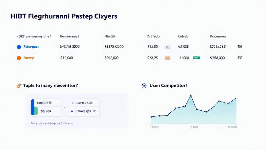Open the Feterpucr row link
Viewport: 266px width, 150px height.
point(31,47)
